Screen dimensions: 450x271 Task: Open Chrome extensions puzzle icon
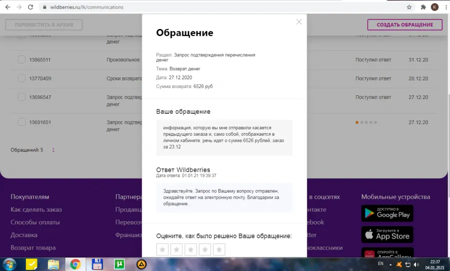pos(423,7)
